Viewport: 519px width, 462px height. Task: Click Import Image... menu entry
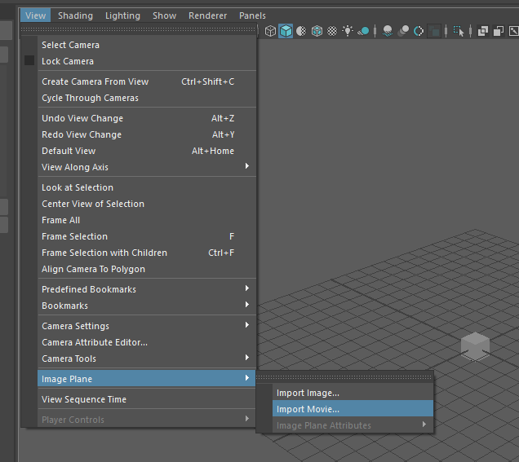click(x=308, y=393)
